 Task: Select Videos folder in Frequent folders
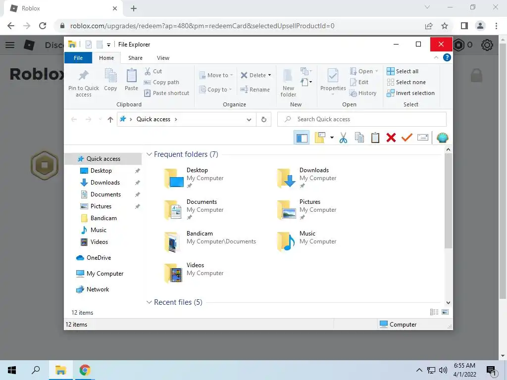[194, 273]
